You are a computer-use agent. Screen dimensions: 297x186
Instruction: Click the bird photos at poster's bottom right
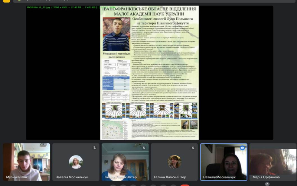(189, 125)
